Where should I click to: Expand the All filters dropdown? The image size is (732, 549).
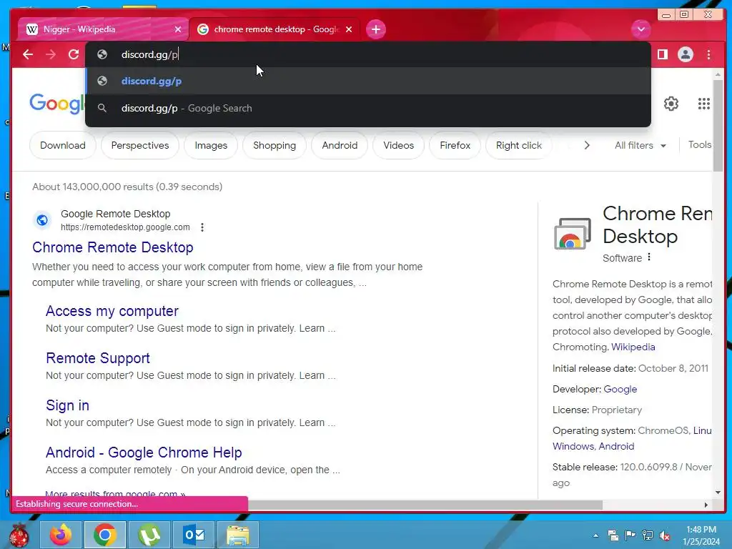[640, 145]
